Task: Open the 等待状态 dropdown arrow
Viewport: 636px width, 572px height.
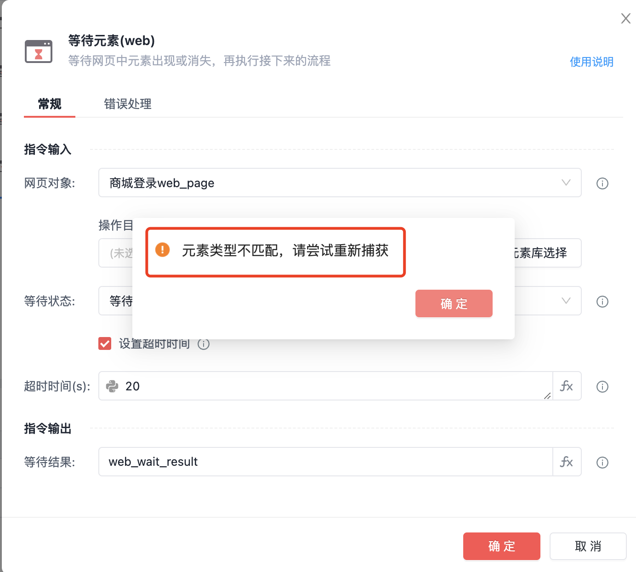Action: [x=566, y=301]
